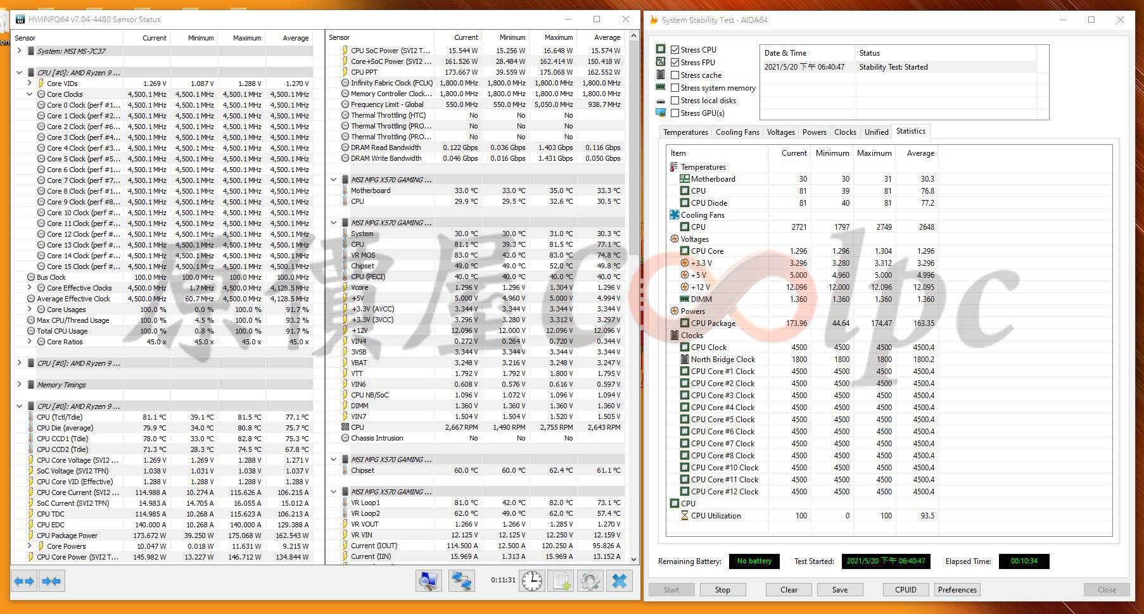Click Clocks category icon
The image size is (1144, 614).
tap(674, 335)
